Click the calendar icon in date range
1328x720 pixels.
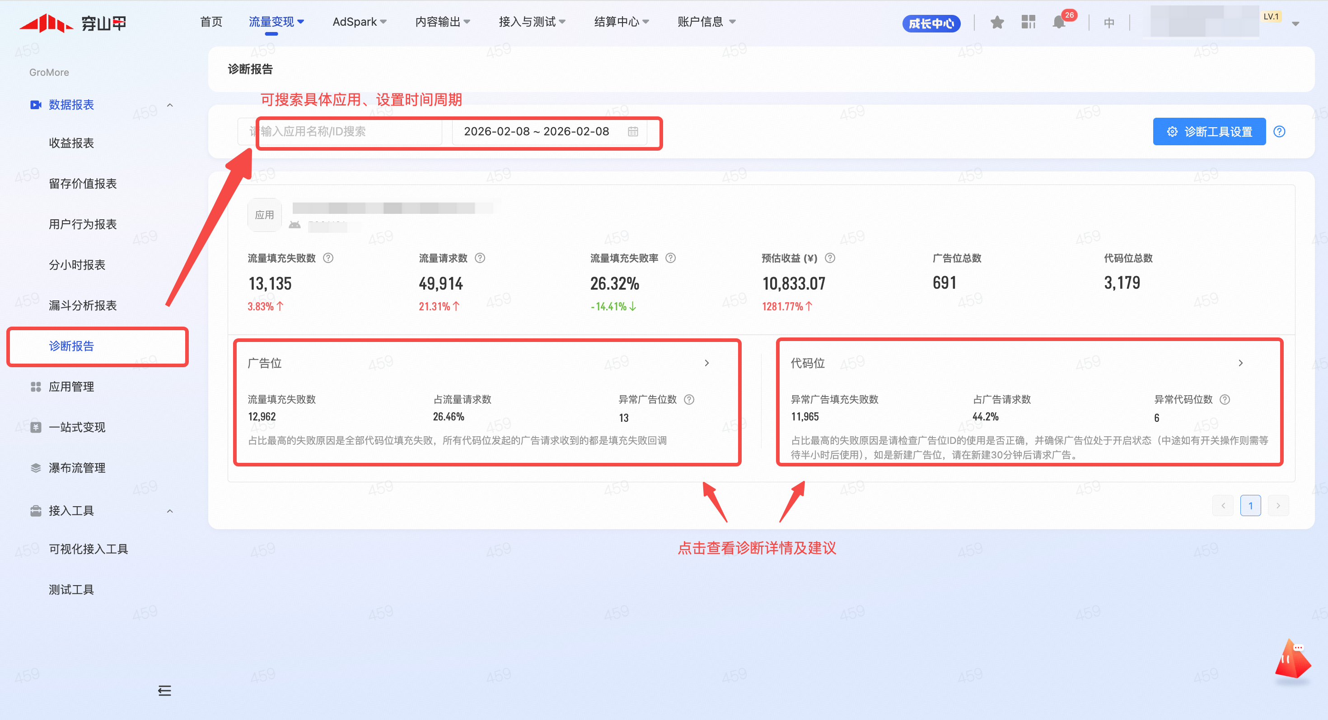tap(633, 132)
